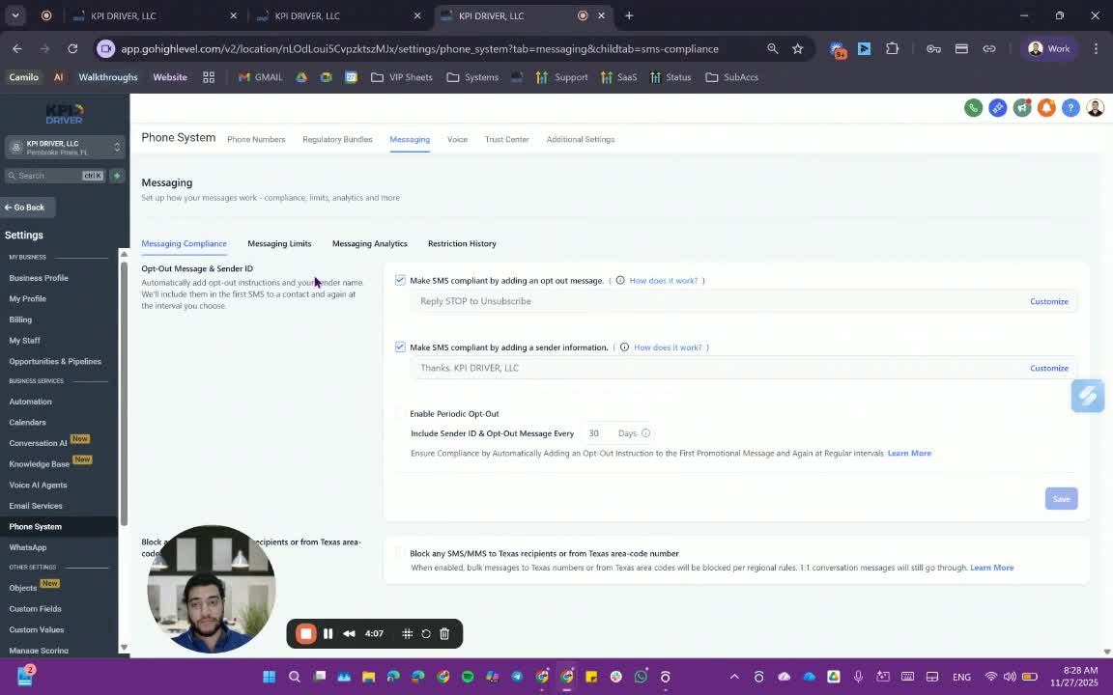Open Additional Settings tab
Screen dimensions: 1113x695
coord(581,139)
